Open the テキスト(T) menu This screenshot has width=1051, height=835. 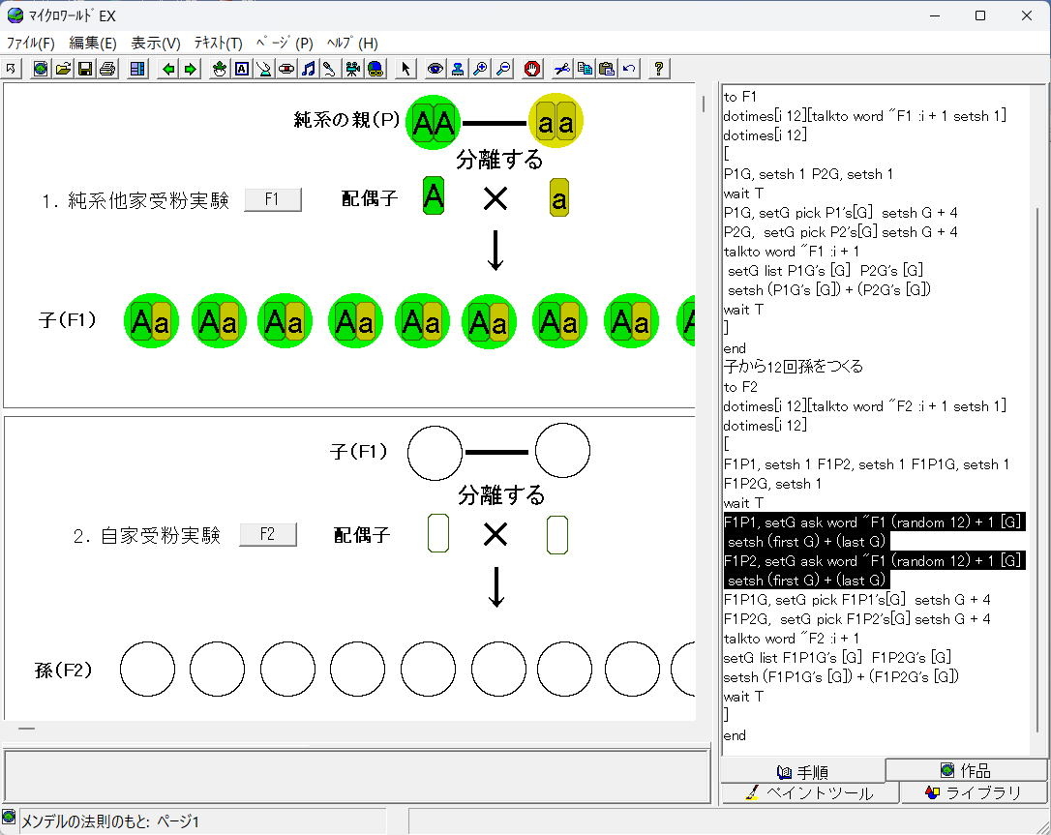pyautogui.click(x=218, y=44)
